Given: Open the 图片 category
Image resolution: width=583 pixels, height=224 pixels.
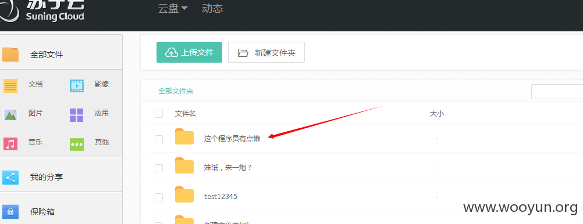Looking at the screenshot, I should pos(35,113).
